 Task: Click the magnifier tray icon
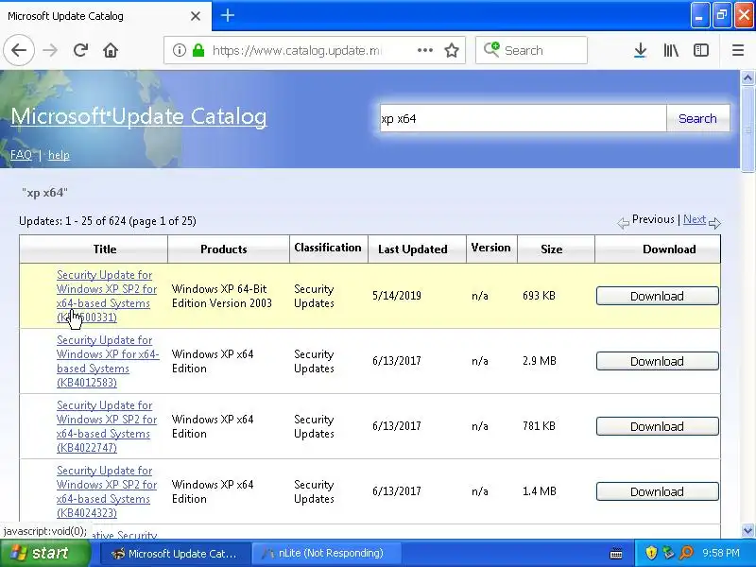686,553
